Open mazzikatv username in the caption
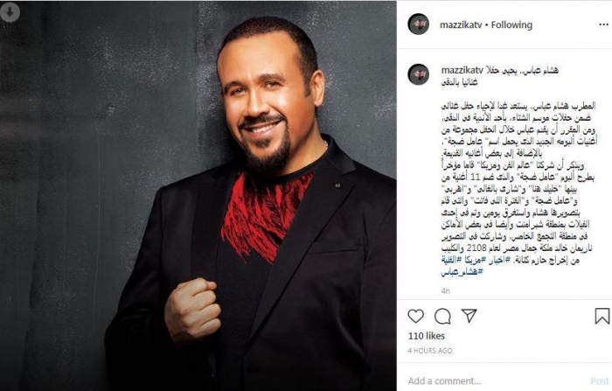Image resolution: width=612 pixels, height=391 pixels. coord(462,70)
